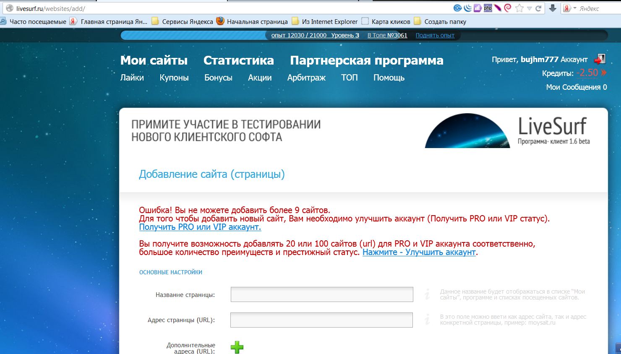Bookmark this page with the star icon
The height and width of the screenshot is (354, 621).
click(519, 8)
